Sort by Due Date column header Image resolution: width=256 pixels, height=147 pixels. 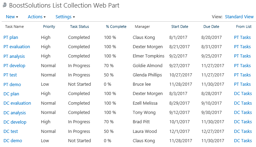click(211, 27)
